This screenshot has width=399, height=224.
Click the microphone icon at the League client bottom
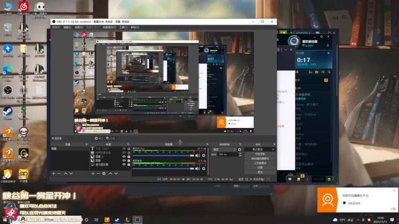tap(307, 179)
